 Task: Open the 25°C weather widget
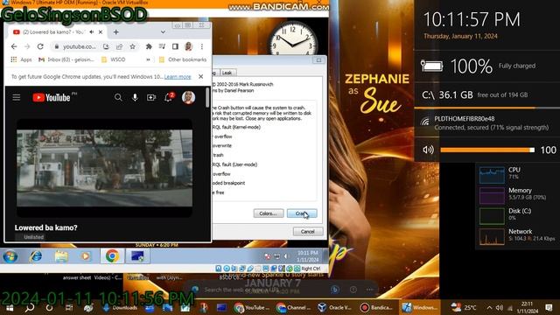coord(463,307)
